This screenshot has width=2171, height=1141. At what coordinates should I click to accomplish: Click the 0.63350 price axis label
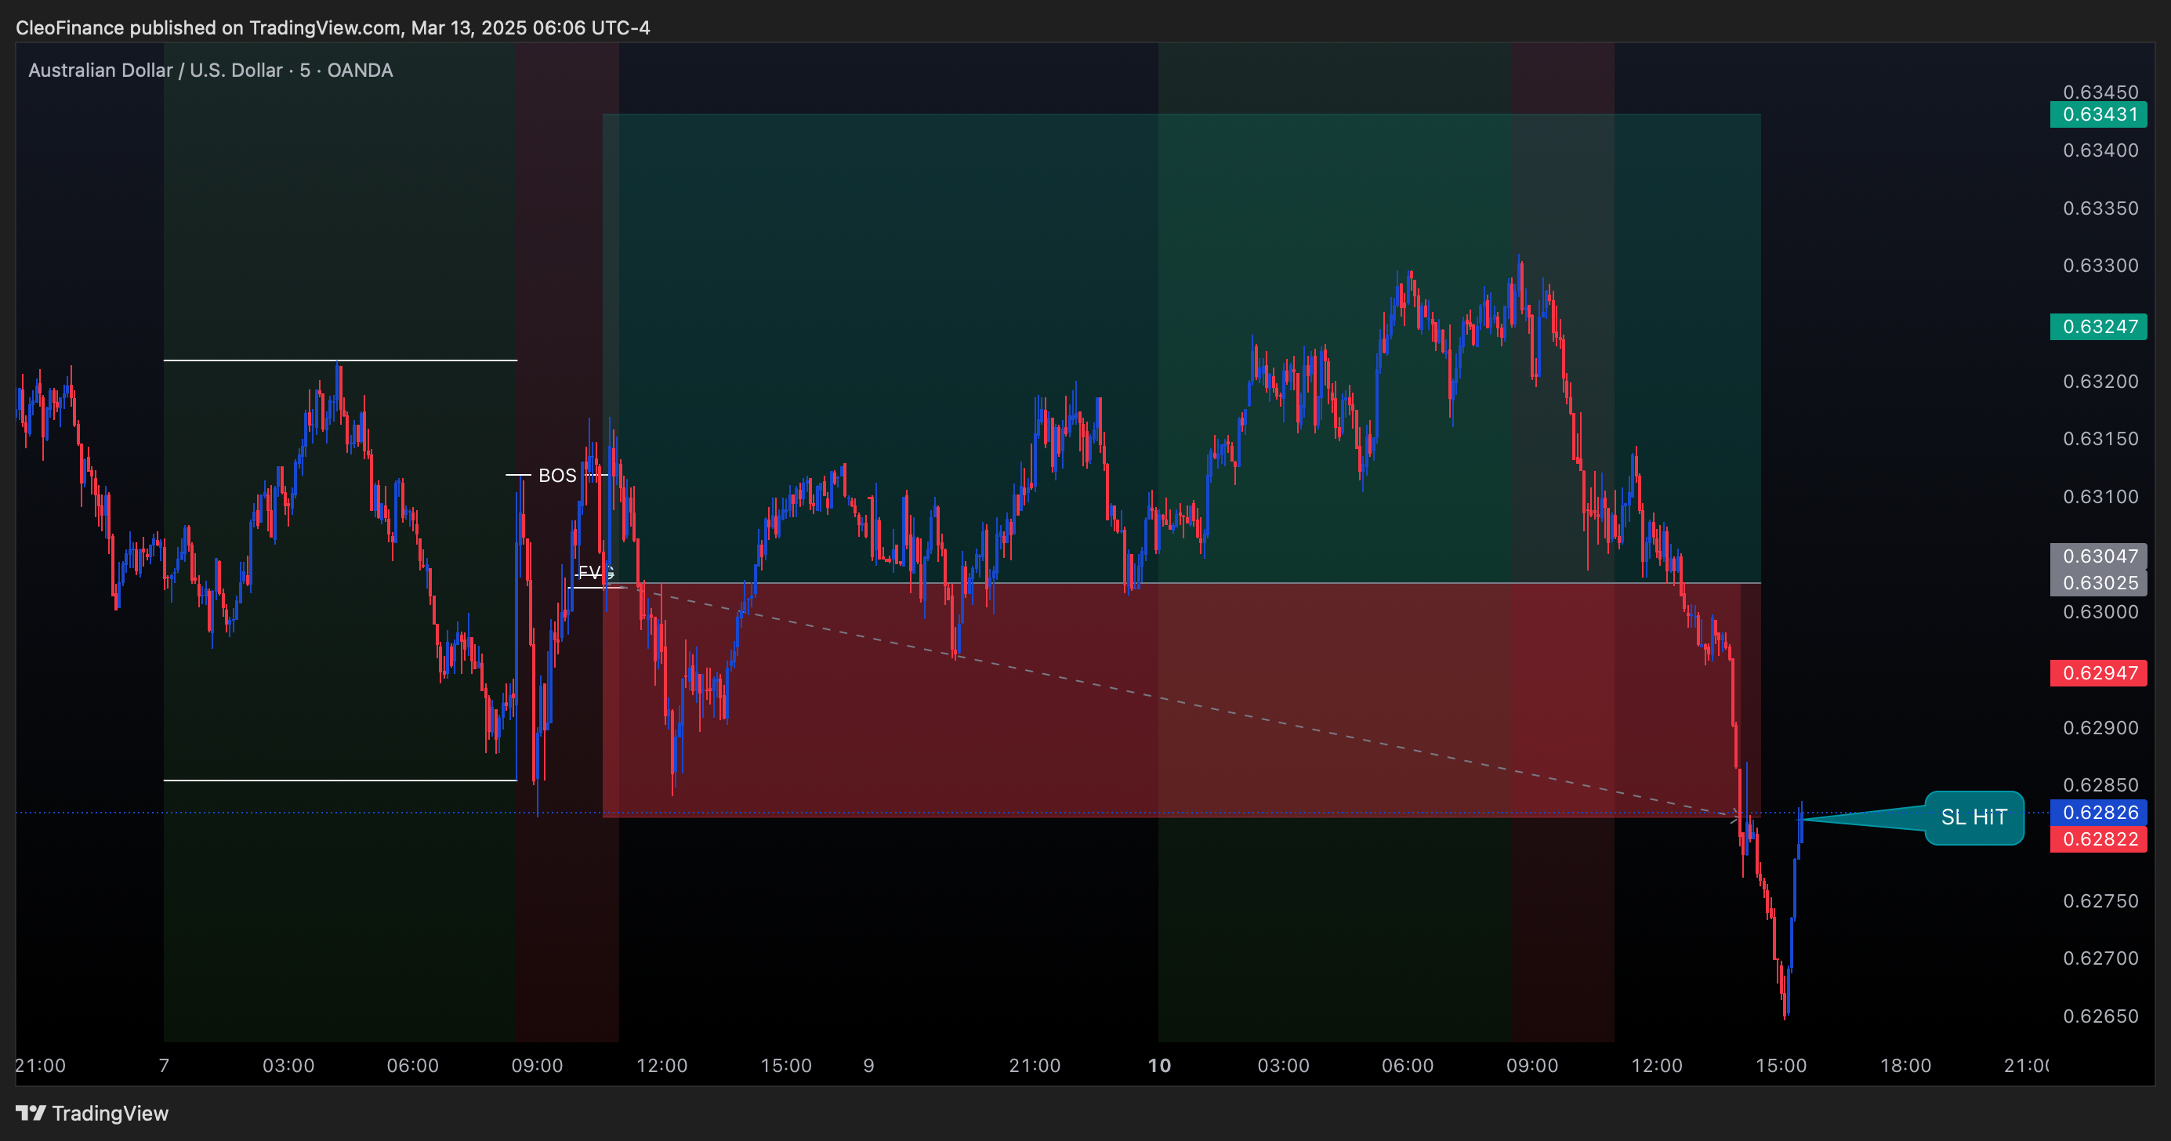pyautogui.click(x=2100, y=208)
